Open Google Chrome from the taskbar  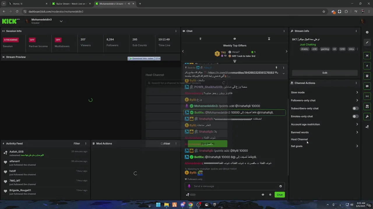[x=191, y=205]
